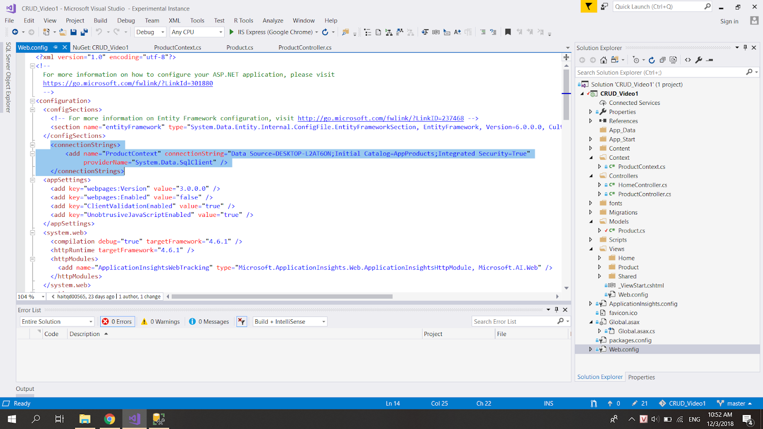The height and width of the screenshot is (429, 763).
Task: Toggle a bookmark using the bookmark toolbar icon
Action: coord(507,32)
